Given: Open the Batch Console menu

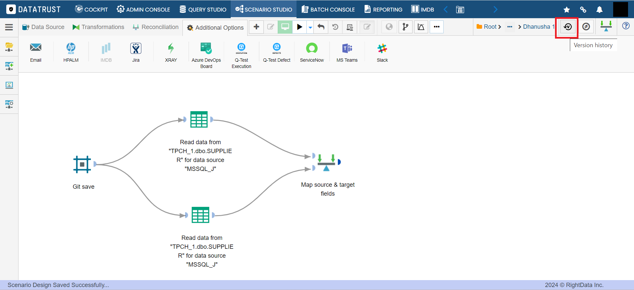Looking at the screenshot, I should point(328,9).
